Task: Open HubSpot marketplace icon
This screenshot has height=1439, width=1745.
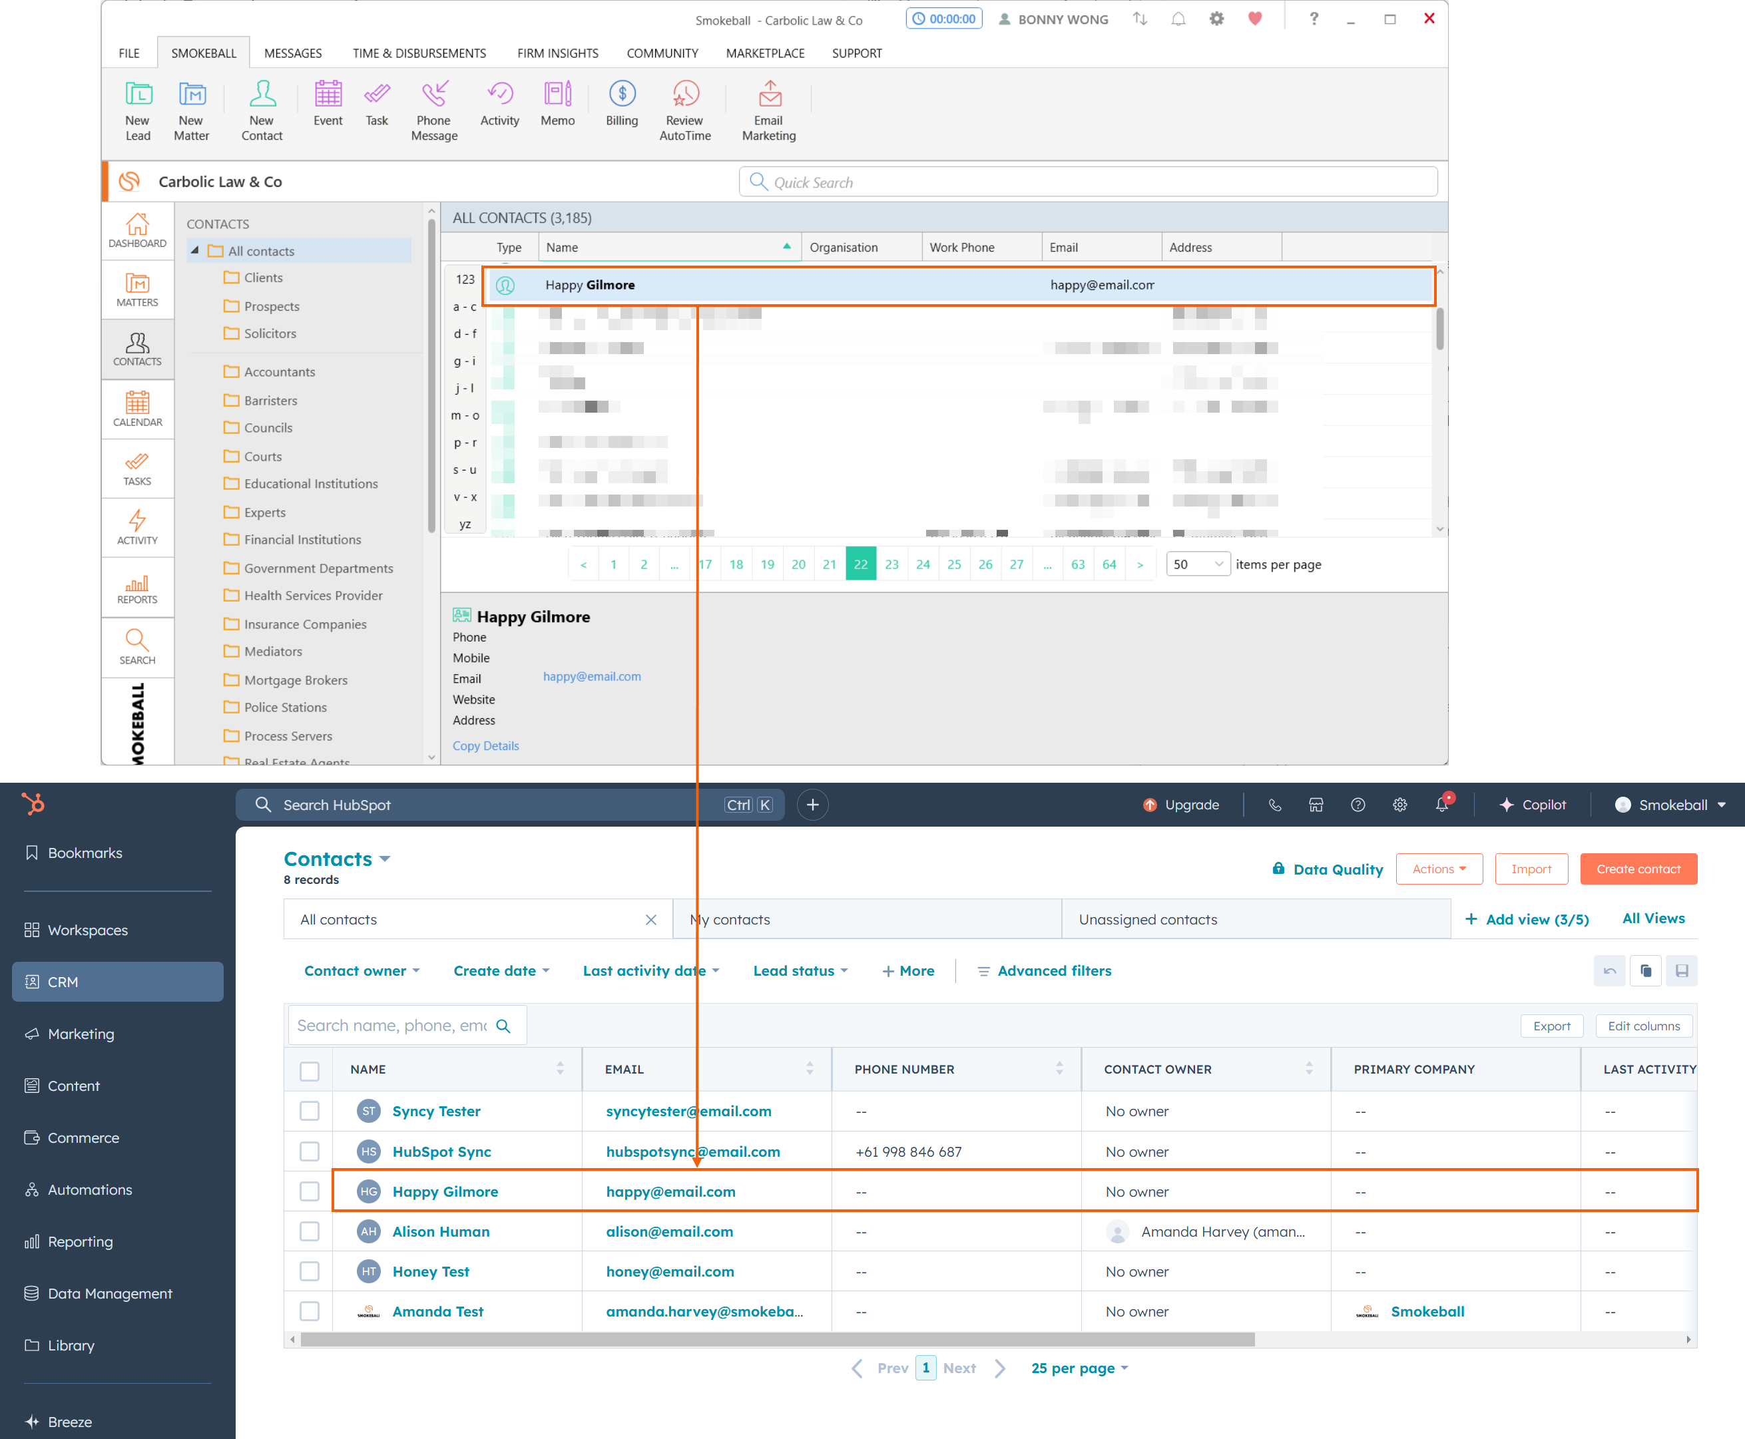Action: pyautogui.click(x=1316, y=805)
